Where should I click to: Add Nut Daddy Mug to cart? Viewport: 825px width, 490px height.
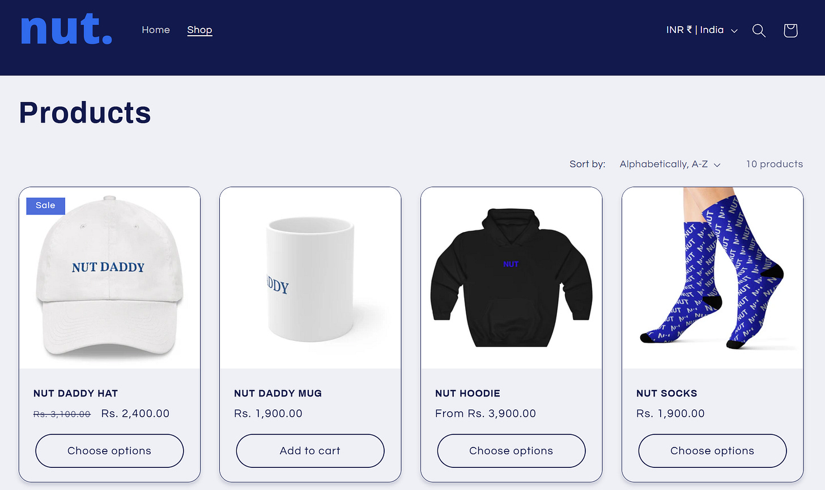tap(310, 451)
